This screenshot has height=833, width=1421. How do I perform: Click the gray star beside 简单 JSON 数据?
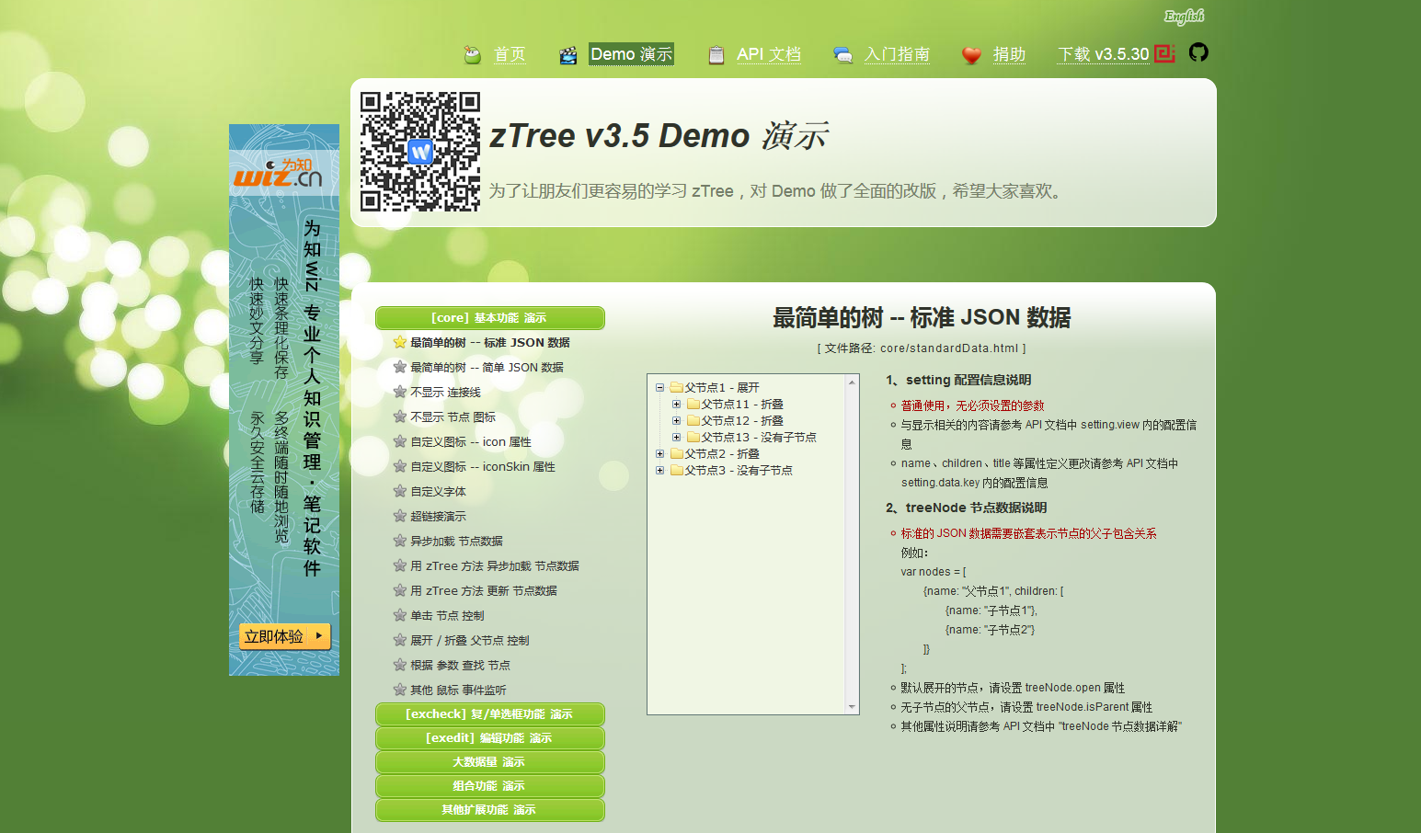[400, 367]
